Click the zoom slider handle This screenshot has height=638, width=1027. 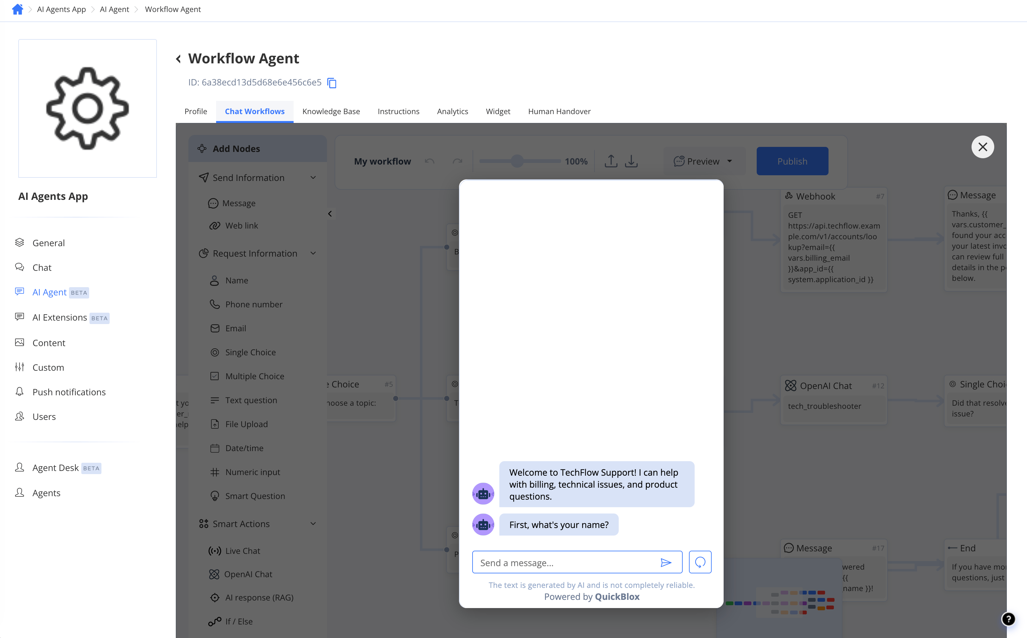[x=517, y=161]
